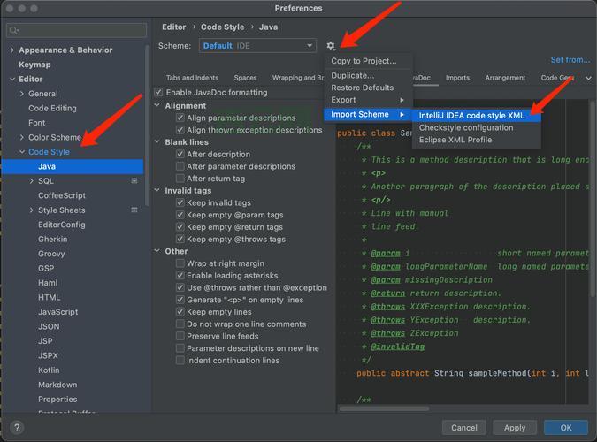Click inside the settings search field
This screenshot has height=442, width=597.
tap(80, 31)
